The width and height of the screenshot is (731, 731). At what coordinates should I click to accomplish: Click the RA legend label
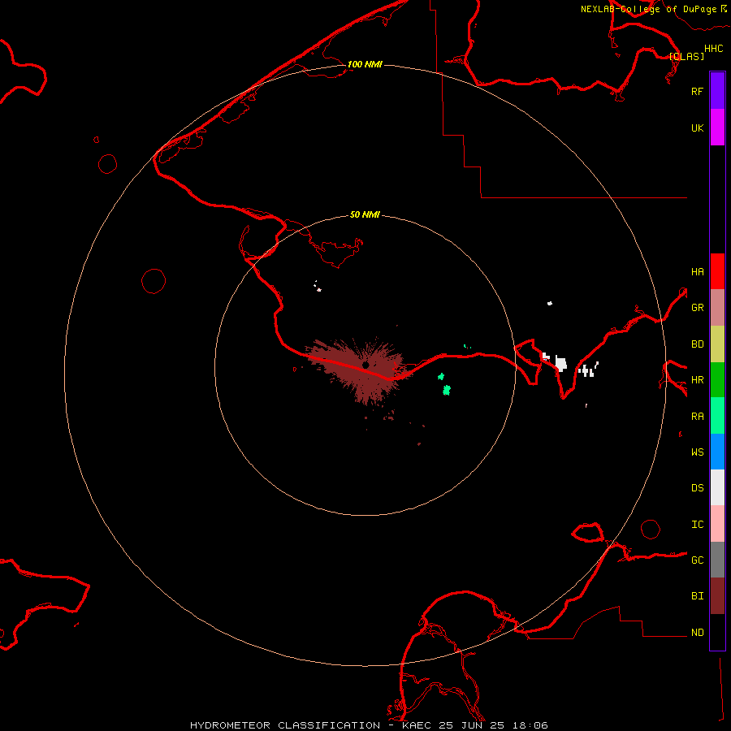tap(698, 416)
